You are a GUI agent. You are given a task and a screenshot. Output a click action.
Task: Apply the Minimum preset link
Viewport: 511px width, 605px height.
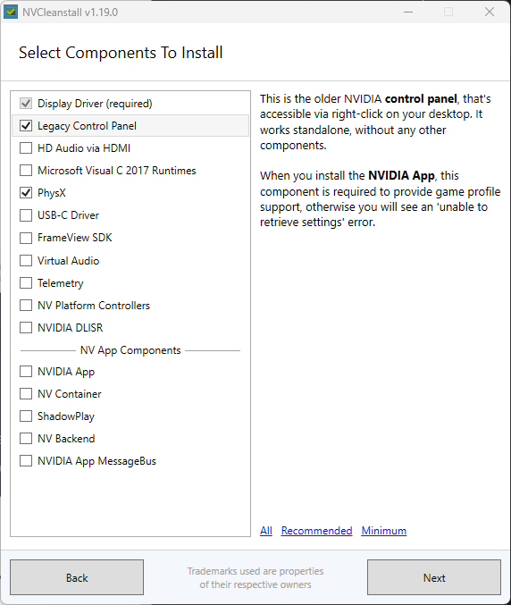[x=384, y=531]
